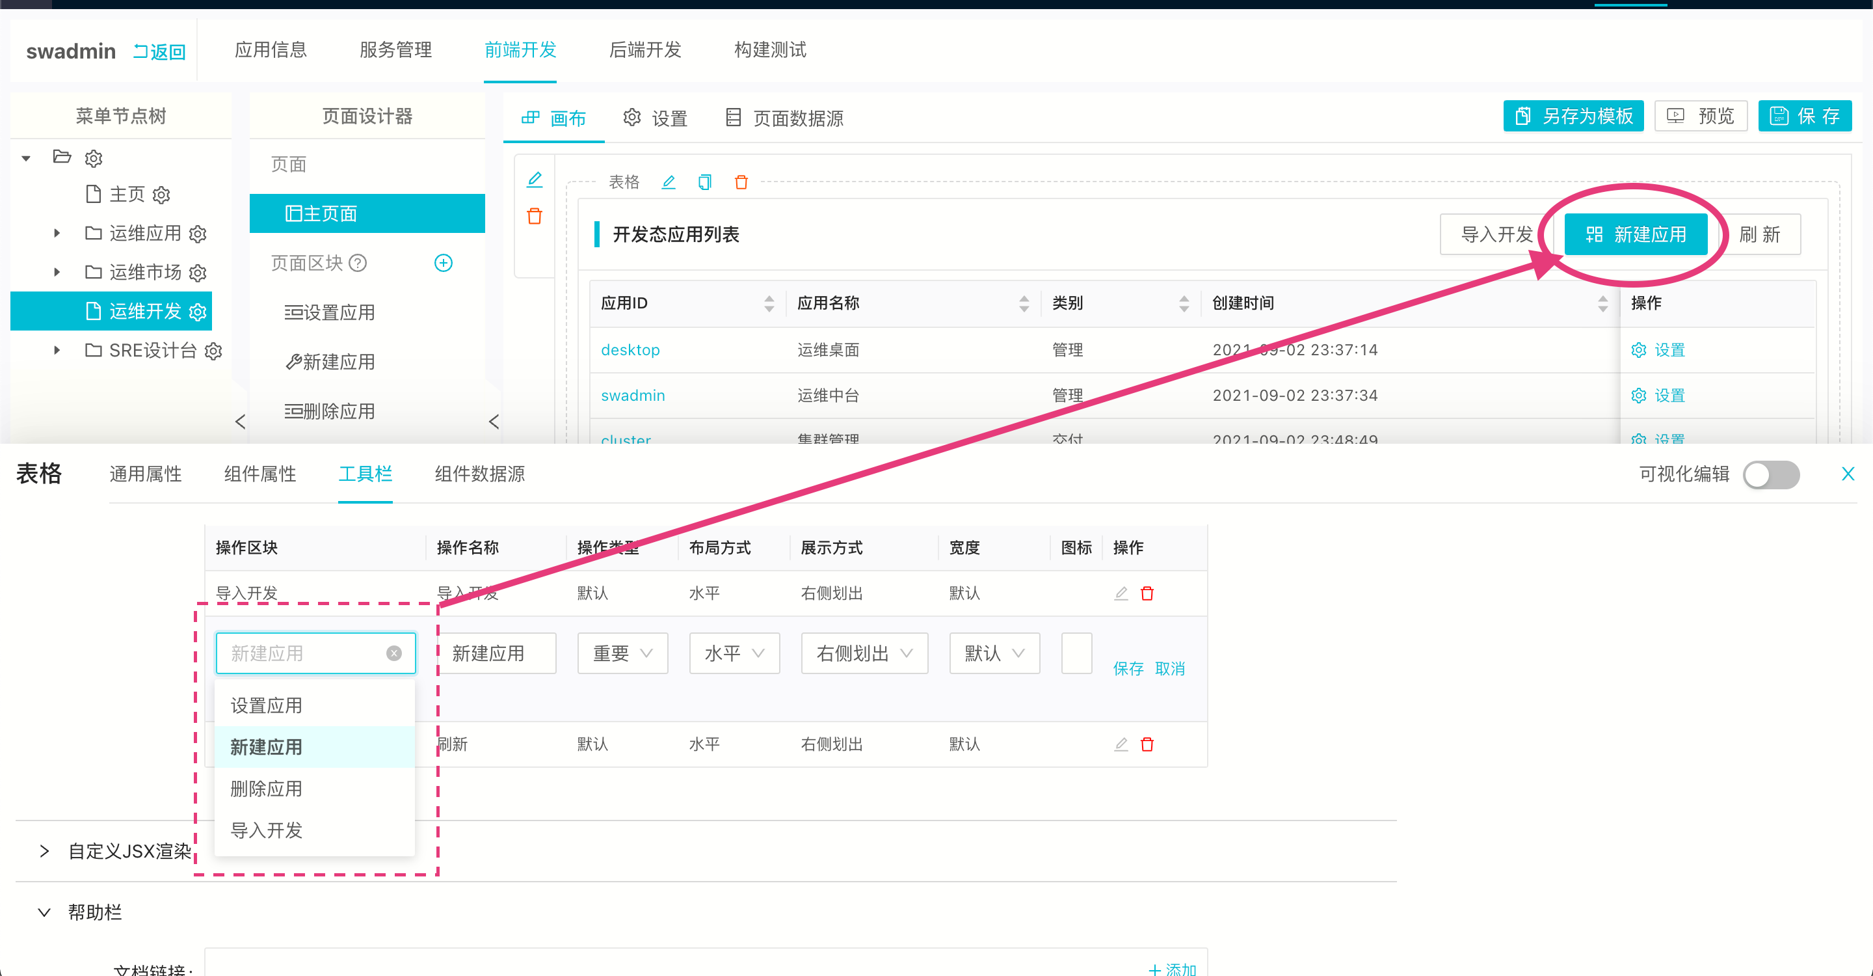Click the 另存为模板 template icon button
The image size is (1873, 976).
point(1573,116)
